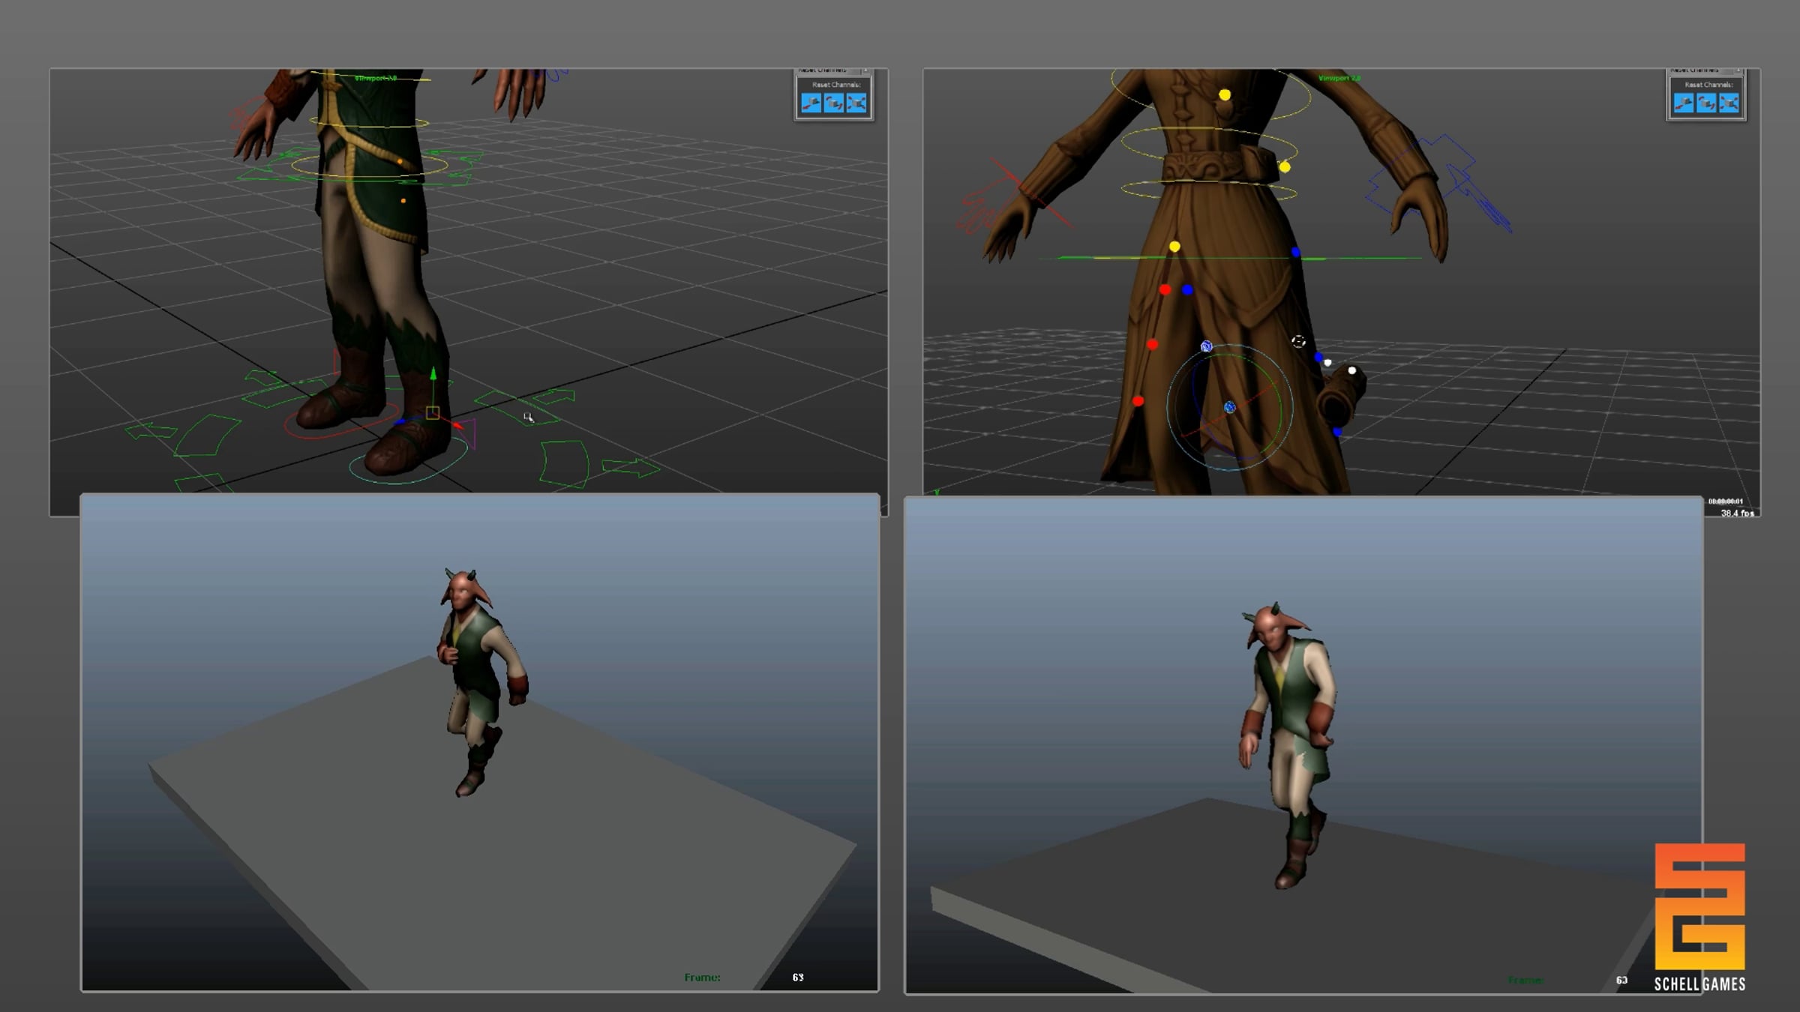Click reset all channels icon in left viewport
Viewport: 1800px width, 1012px height.
(x=856, y=103)
